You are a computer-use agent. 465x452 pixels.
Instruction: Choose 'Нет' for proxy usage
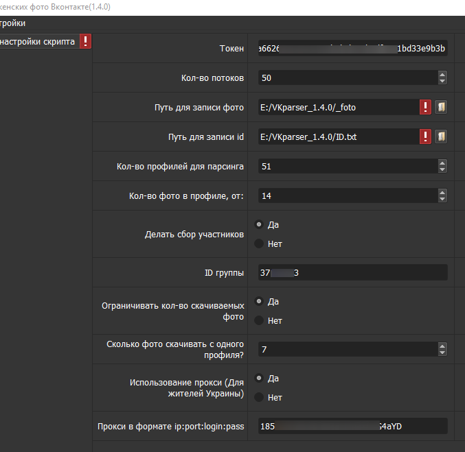[x=259, y=397]
